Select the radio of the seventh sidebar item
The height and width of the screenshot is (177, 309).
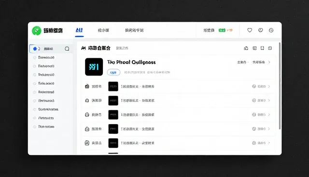point(35,101)
